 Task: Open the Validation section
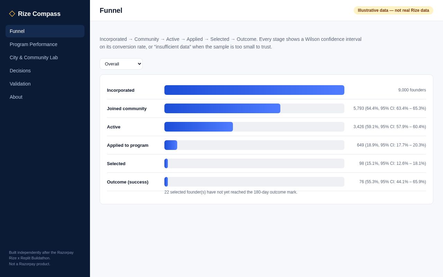click(x=45, y=84)
